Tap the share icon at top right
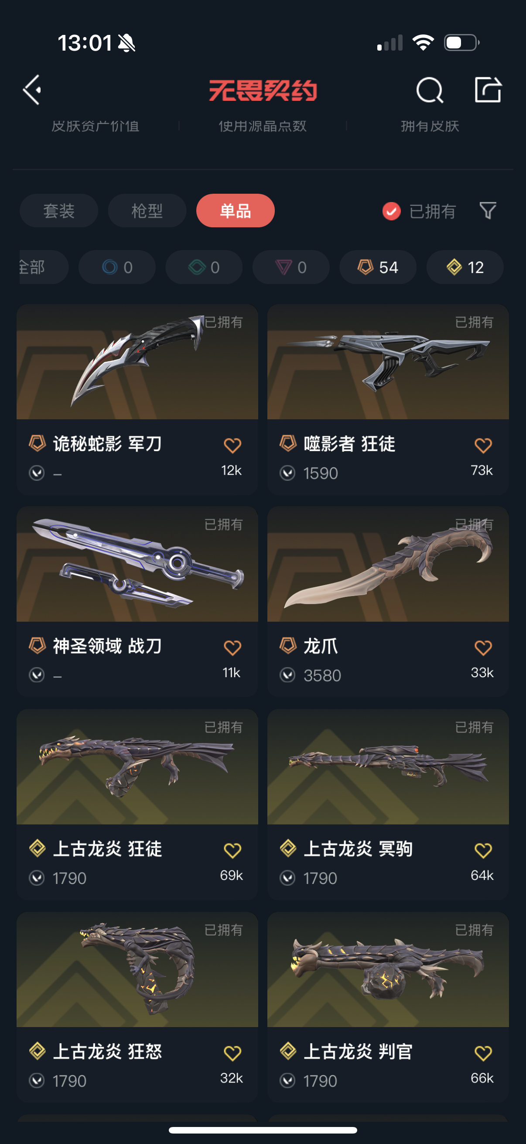526x1144 pixels. point(488,90)
